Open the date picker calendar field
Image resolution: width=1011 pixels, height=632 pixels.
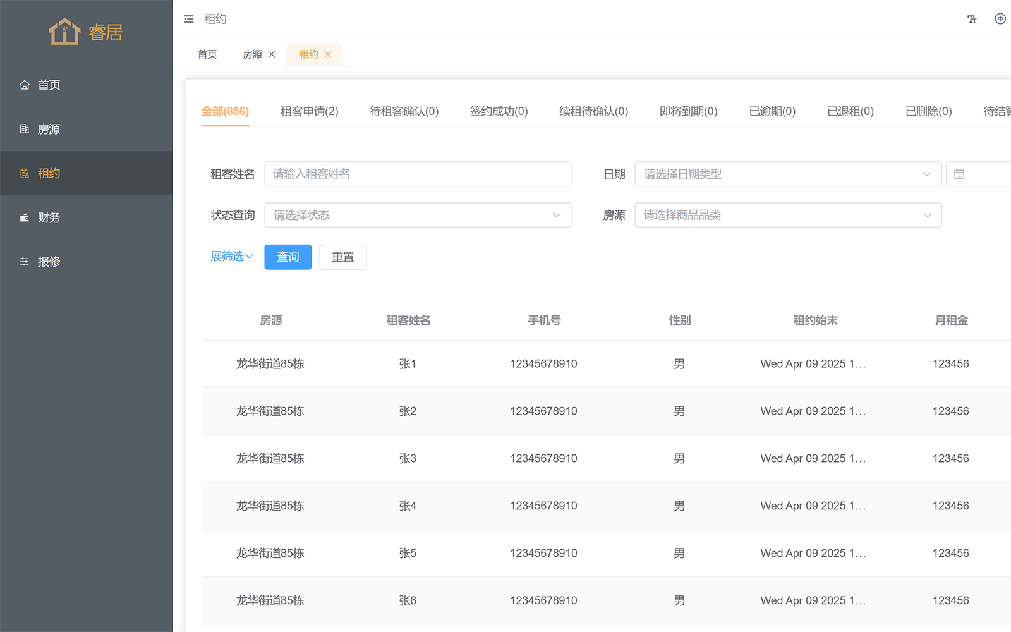coord(978,174)
